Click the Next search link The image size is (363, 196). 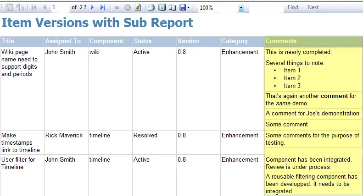click(313, 7)
